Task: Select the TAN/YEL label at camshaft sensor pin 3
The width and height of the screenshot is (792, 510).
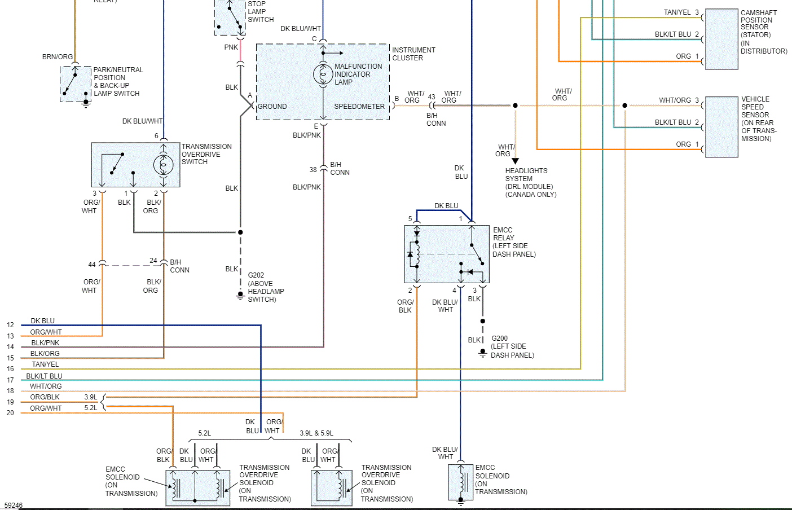Action: [677, 12]
